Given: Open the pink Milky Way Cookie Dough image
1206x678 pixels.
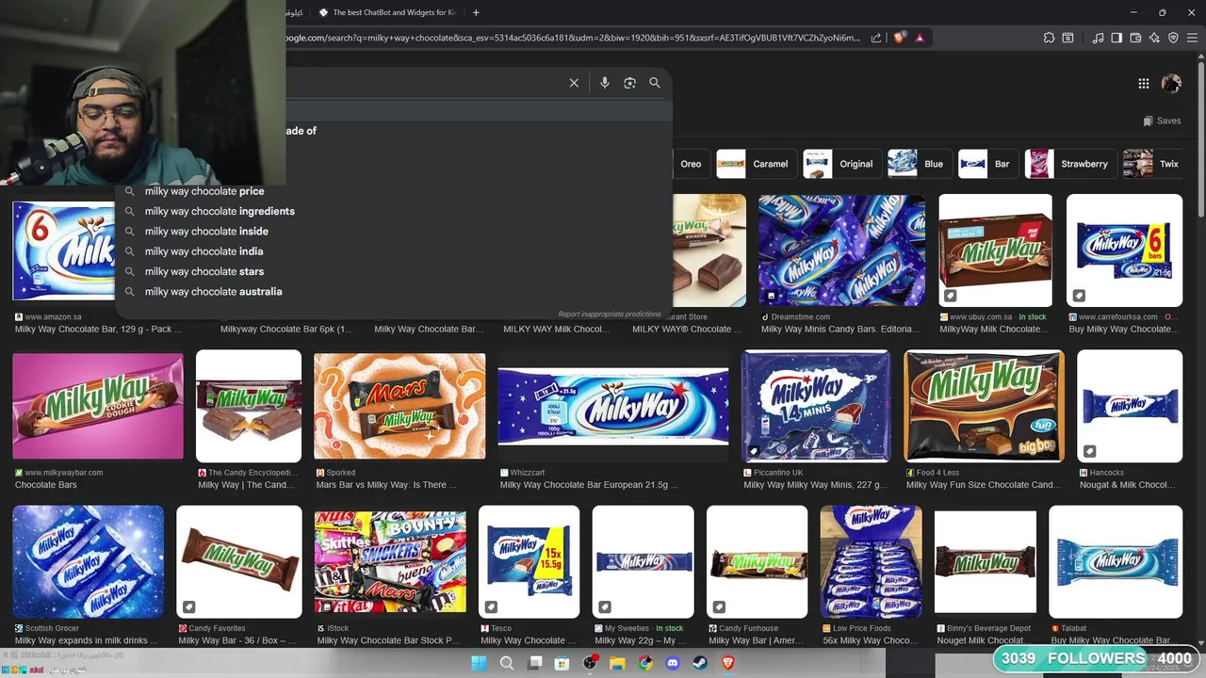Looking at the screenshot, I should click(98, 406).
